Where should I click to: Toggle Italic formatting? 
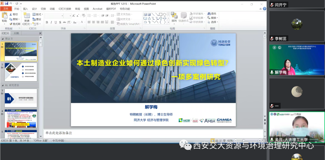tap(51, 22)
